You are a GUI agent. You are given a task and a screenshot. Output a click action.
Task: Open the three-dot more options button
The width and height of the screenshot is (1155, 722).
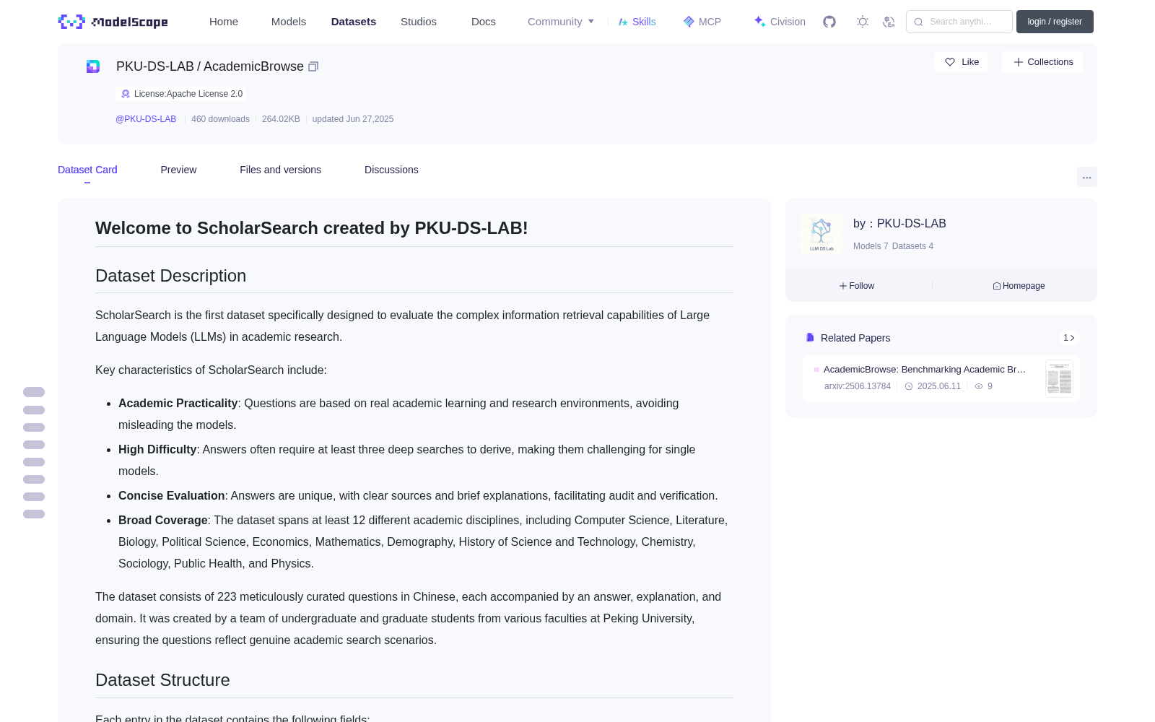pyautogui.click(x=1087, y=178)
